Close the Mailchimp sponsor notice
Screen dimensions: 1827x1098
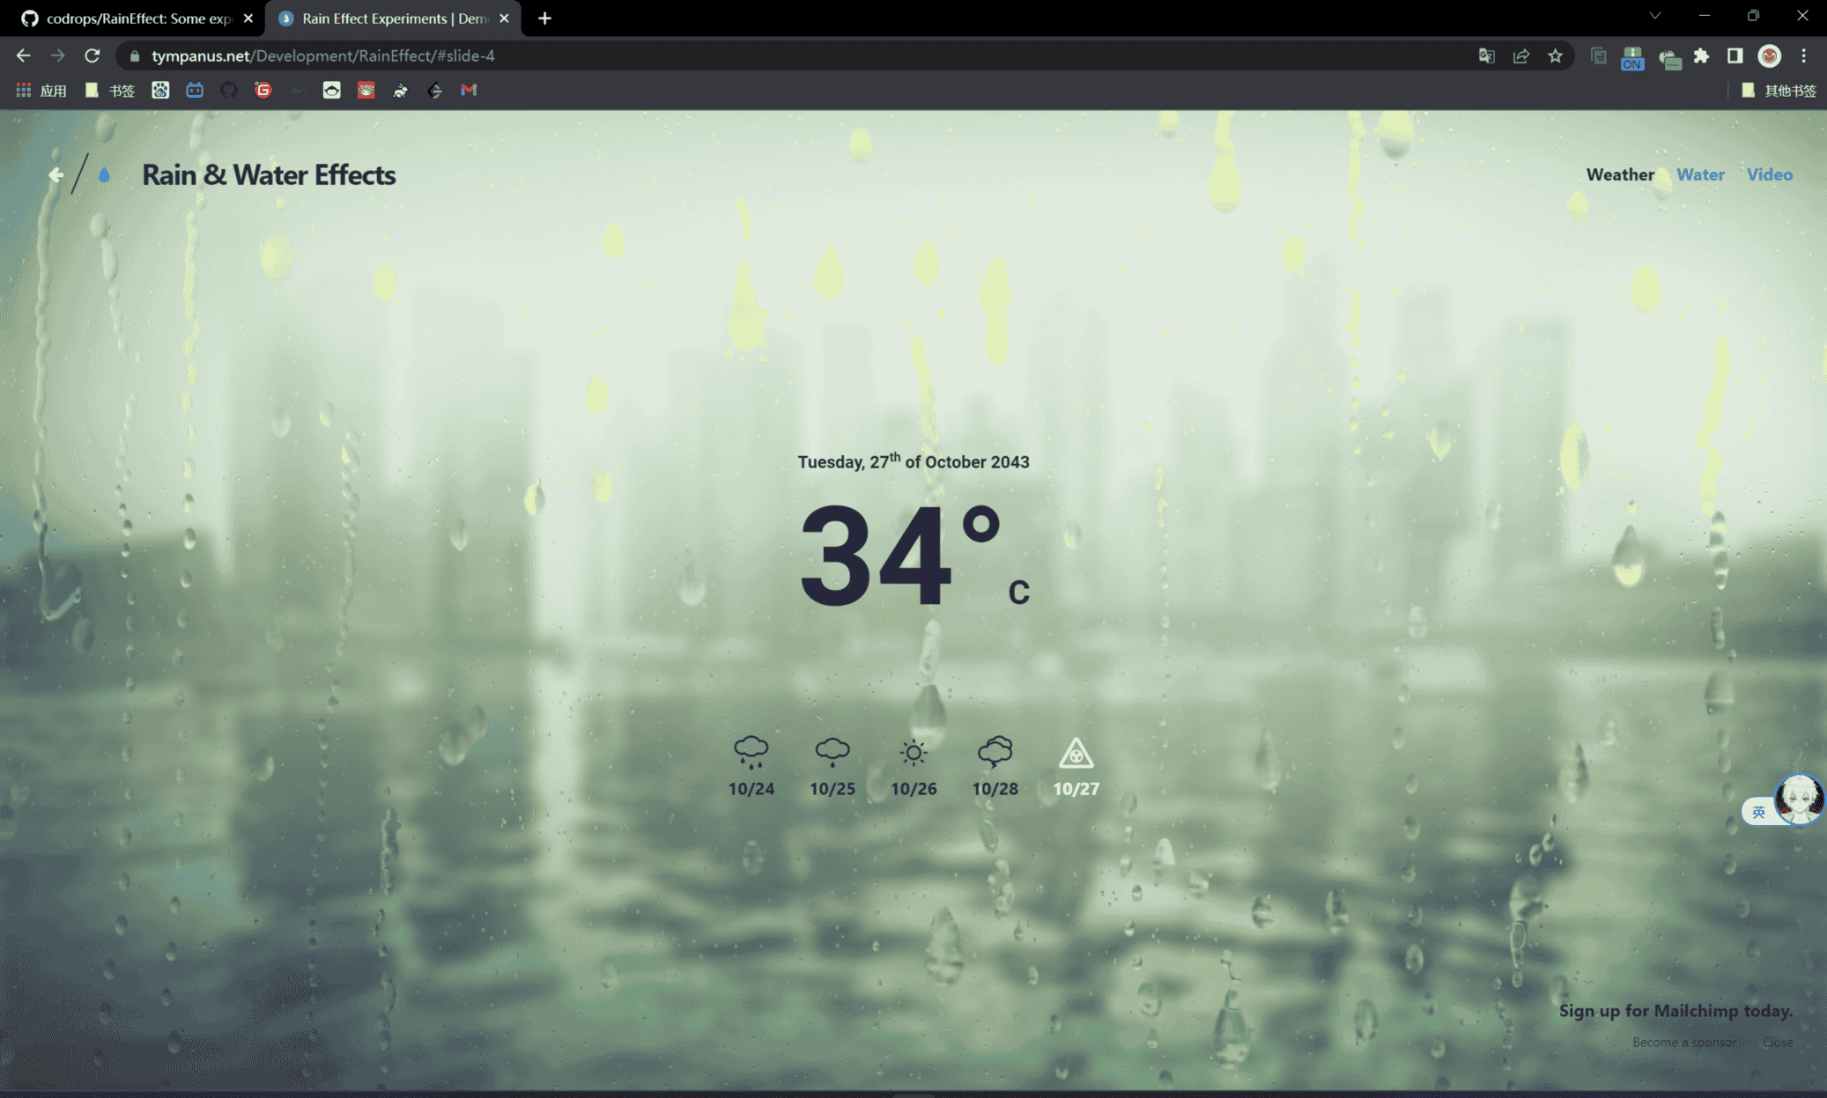click(1777, 1042)
